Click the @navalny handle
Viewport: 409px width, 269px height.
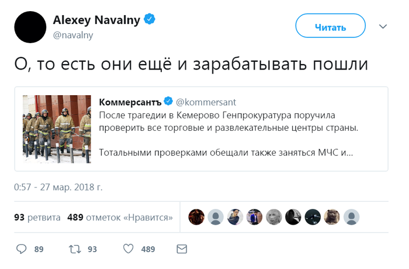[73, 35]
